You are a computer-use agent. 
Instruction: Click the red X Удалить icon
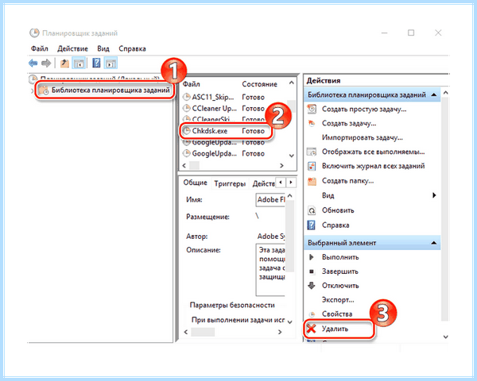(x=312, y=329)
